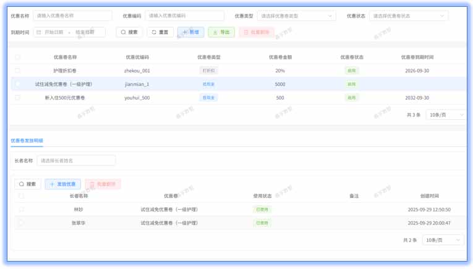Click the 优惠编码 input field
Screen dimensions: 473x269
pos(184,16)
